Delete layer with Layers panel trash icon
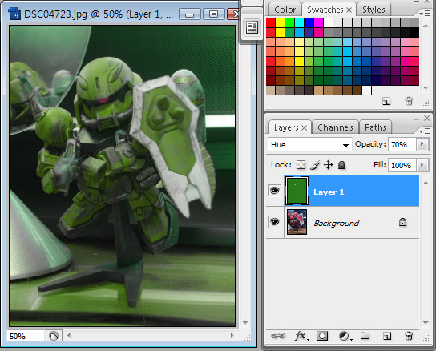Viewport: 436px width, 351px height. (x=409, y=336)
